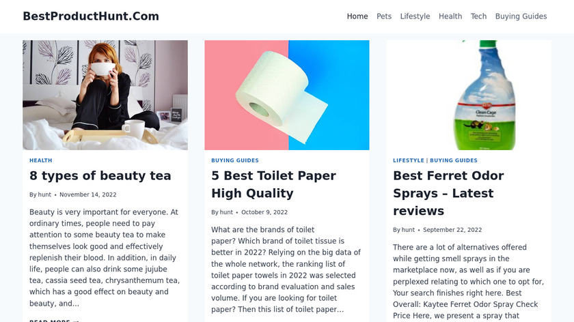Click BUYING GUIDES tag on the ferret post
574x322 pixels.
454,160
